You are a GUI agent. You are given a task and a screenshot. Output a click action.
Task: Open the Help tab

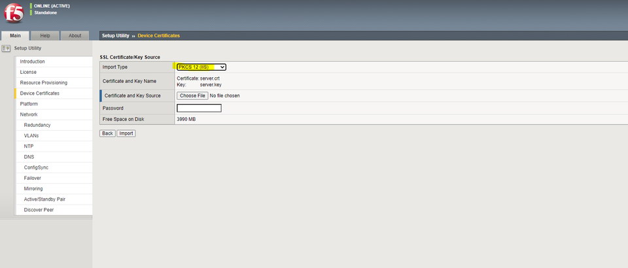pyautogui.click(x=45, y=35)
